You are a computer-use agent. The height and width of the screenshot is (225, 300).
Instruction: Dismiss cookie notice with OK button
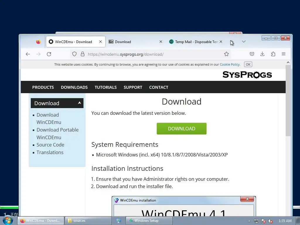248,64
